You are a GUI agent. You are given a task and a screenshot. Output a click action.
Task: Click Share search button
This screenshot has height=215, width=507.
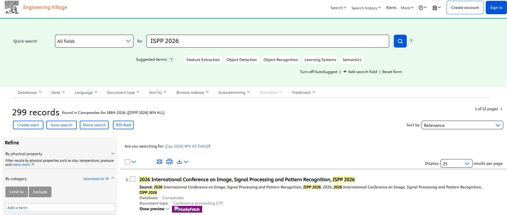[x=94, y=125]
